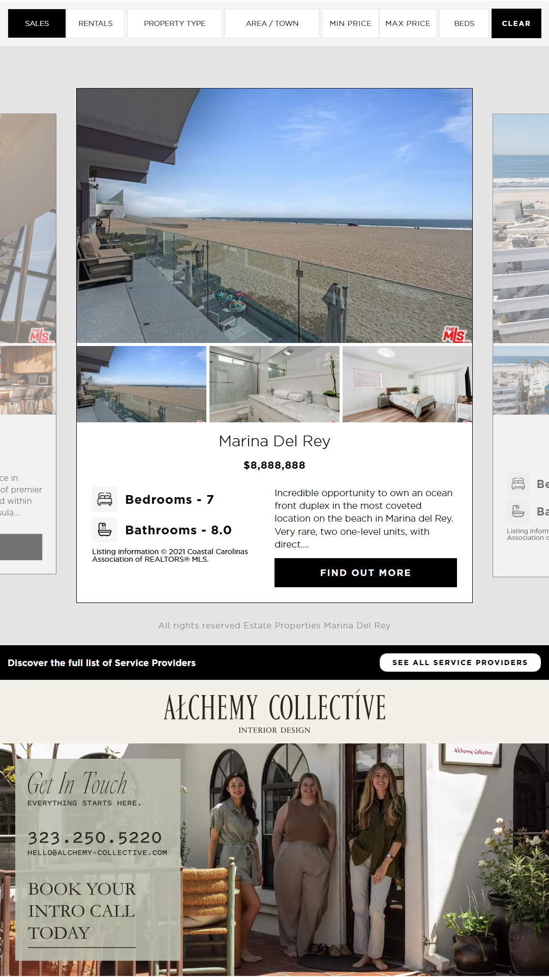The height and width of the screenshot is (977, 549).
Task: Select the SALES listing toggle
Action: tap(37, 23)
